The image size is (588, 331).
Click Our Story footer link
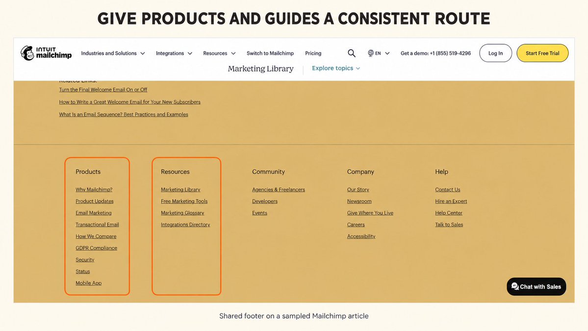(x=358, y=190)
